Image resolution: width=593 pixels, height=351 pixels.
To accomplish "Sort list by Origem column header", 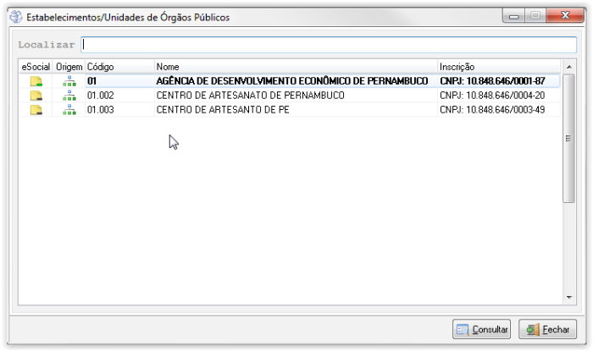I will pos(69,67).
